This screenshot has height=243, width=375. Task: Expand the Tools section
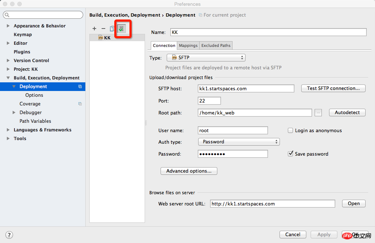pyautogui.click(x=8, y=138)
